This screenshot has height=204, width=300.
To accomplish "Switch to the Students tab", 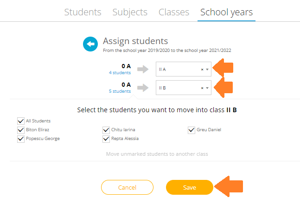I will point(83,12).
